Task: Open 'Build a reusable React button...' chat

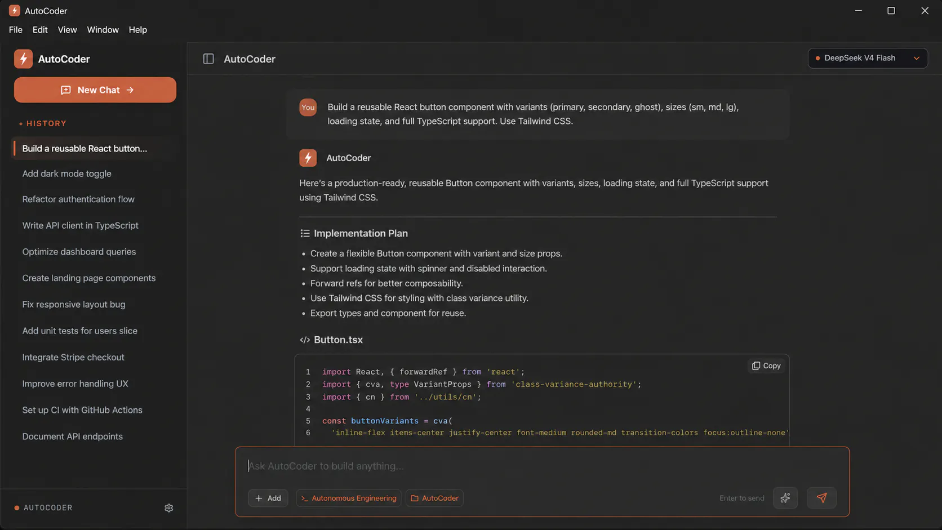Action: pos(94,149)
